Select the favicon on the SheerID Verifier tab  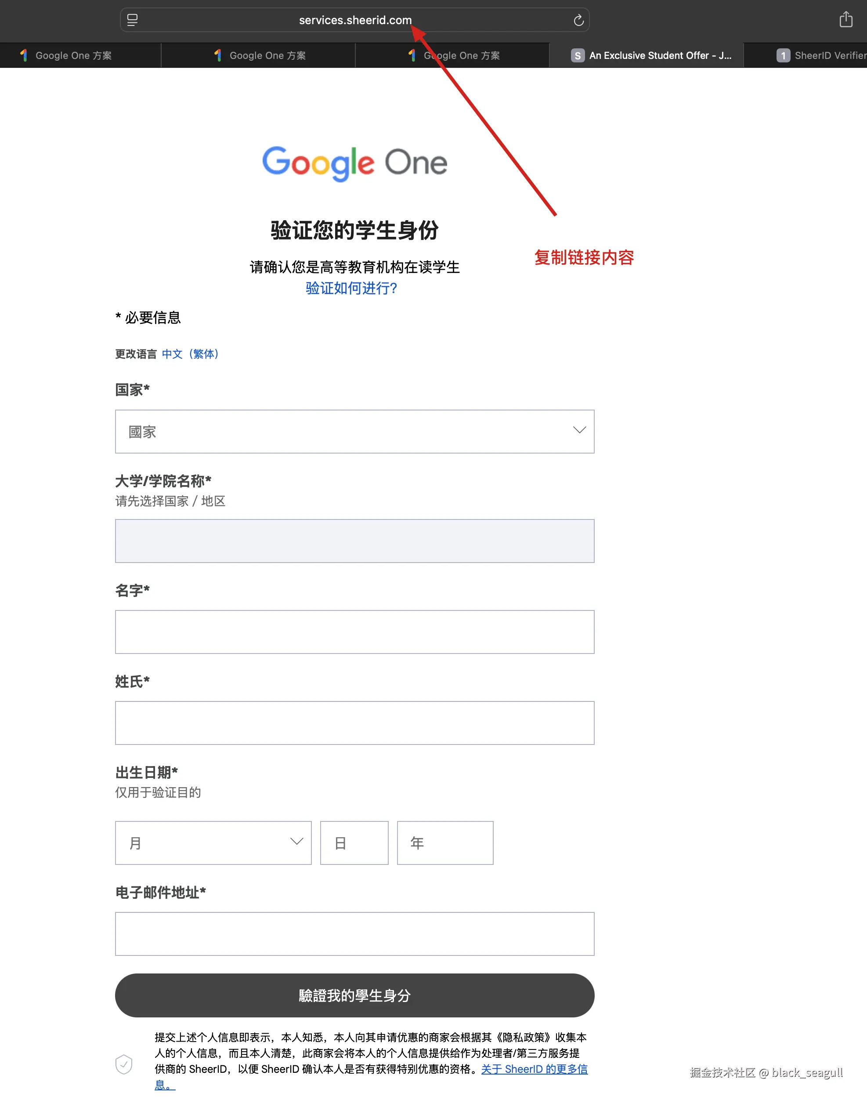(x=783, y=55)
